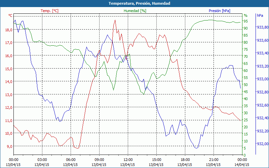Click the 55 humidity axis value
The image size is (269, 168).
click(246, 78)
